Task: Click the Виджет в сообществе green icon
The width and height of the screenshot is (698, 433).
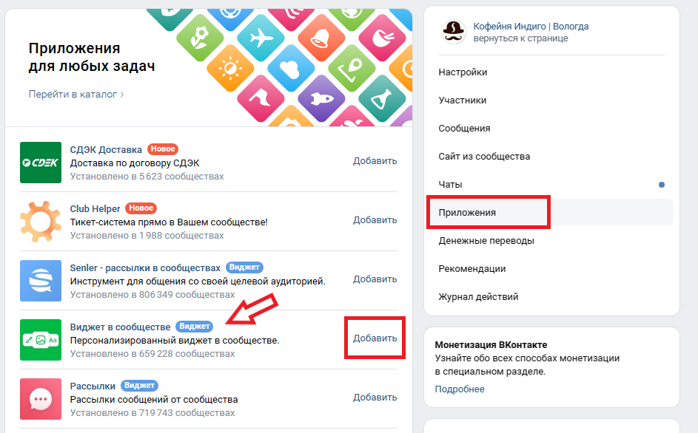Action: pos(41,340)
